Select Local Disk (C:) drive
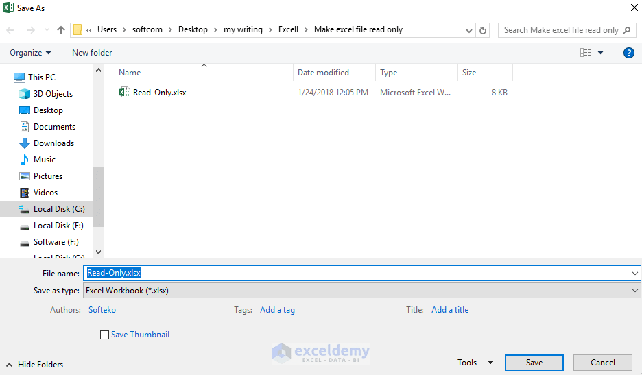Image resolution: width=642 pixels, height=375 pixels. pos(59,209)
